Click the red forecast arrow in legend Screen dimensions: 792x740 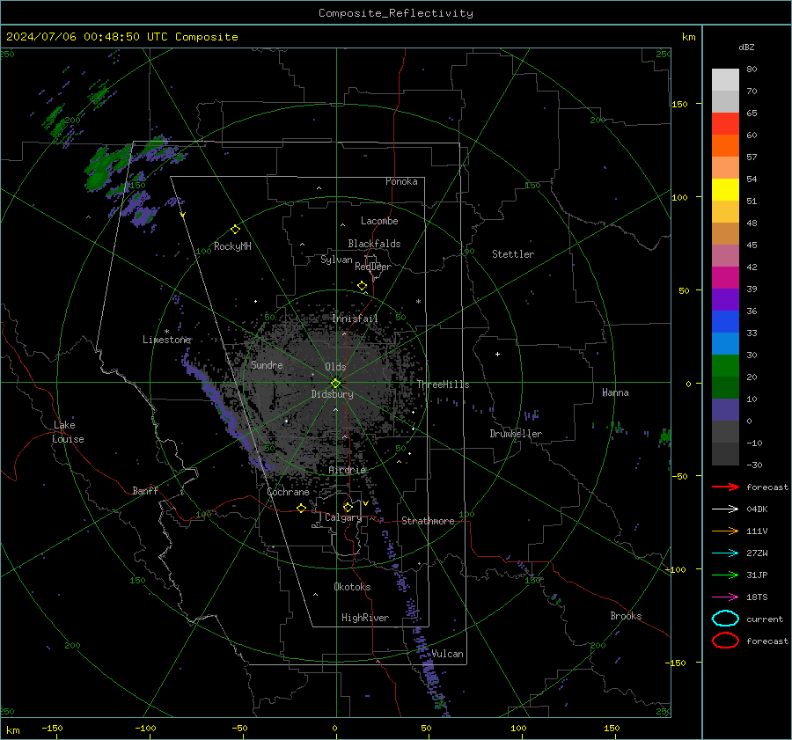(x=725, y=487)
